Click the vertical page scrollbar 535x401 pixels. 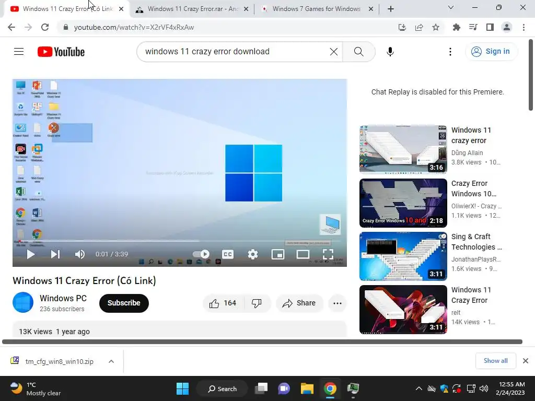[531, 75]
